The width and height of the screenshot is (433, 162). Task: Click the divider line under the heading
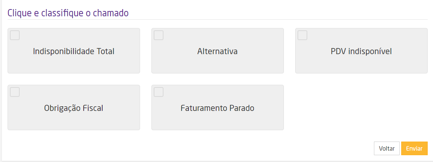tap(218, 19)
